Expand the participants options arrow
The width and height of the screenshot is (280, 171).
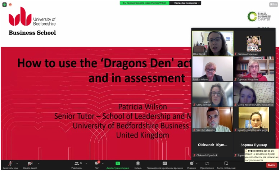(x=86, y=163)
